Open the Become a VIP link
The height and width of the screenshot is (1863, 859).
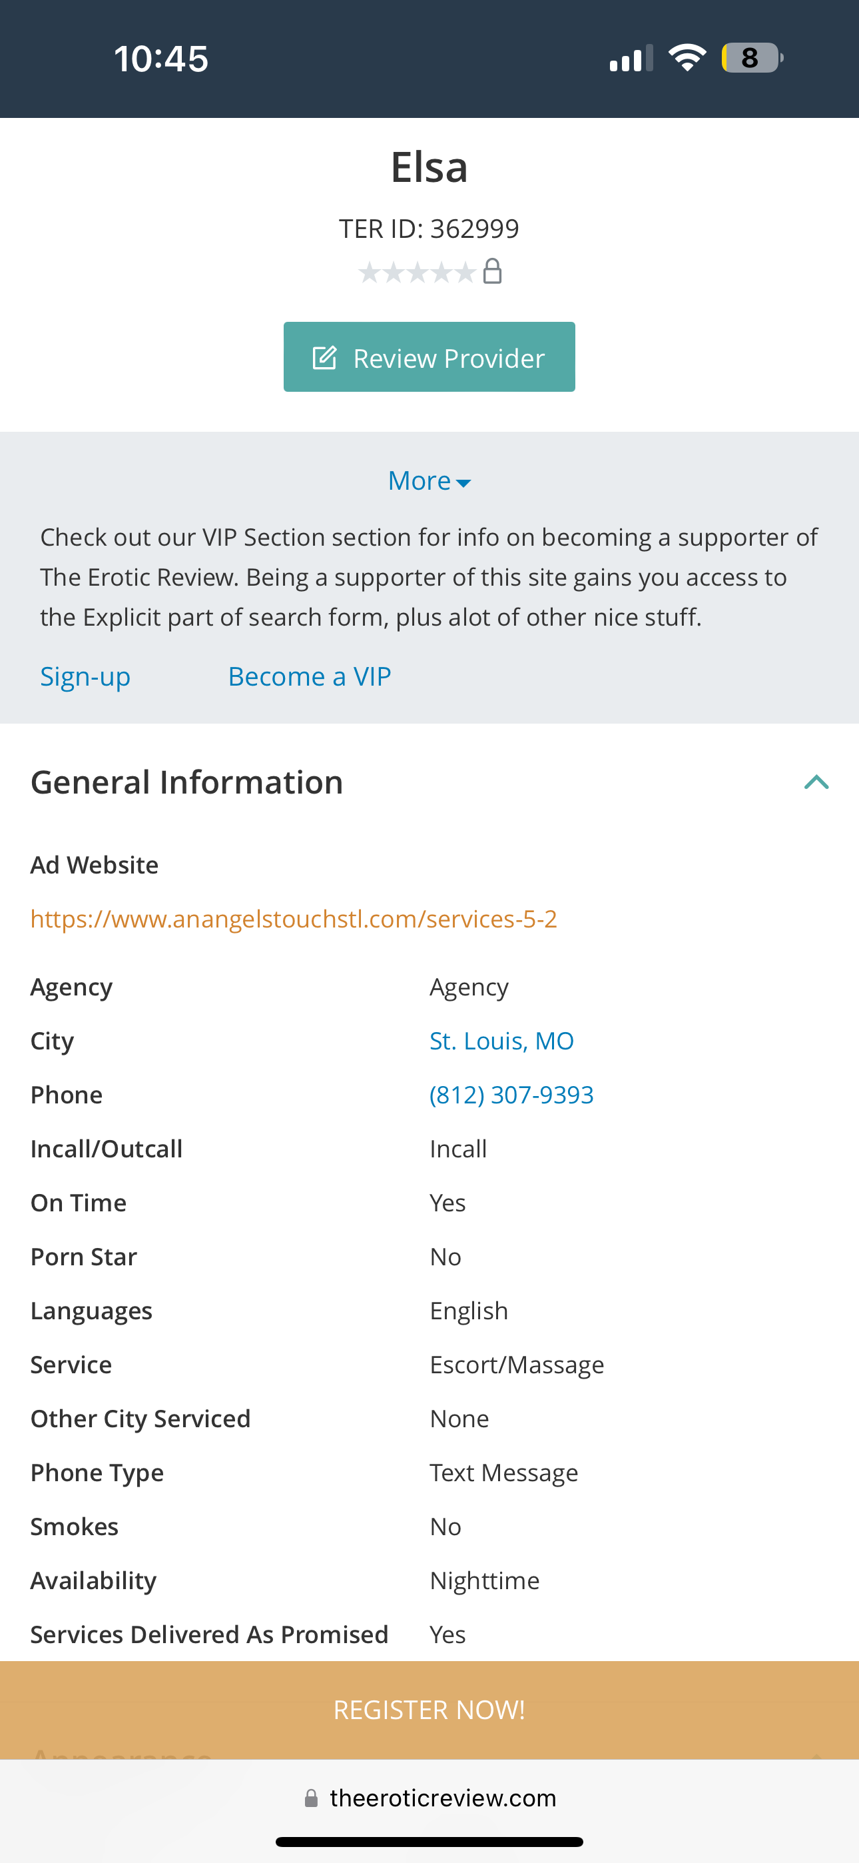coord(310,677)
